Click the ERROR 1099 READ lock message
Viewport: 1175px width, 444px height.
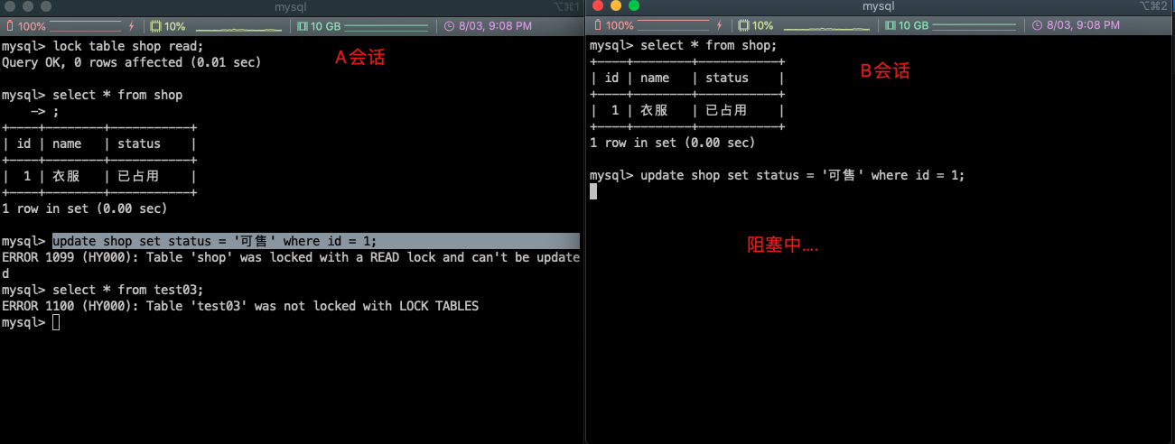click(x=291, y=265)
